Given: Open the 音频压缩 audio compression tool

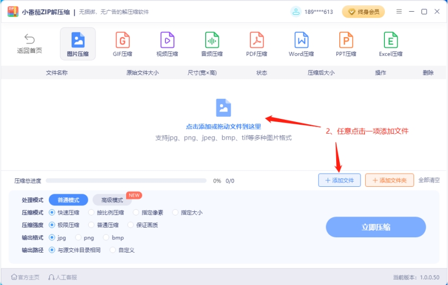Looking at the screenshot, I should click(x=212, y=40).
